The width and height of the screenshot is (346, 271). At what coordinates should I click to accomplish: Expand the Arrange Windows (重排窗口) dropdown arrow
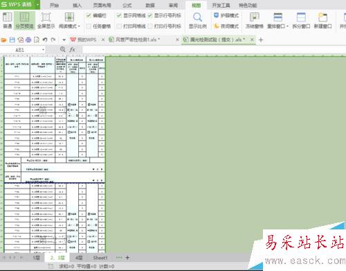pyautogui.click(x=287, y=26)
